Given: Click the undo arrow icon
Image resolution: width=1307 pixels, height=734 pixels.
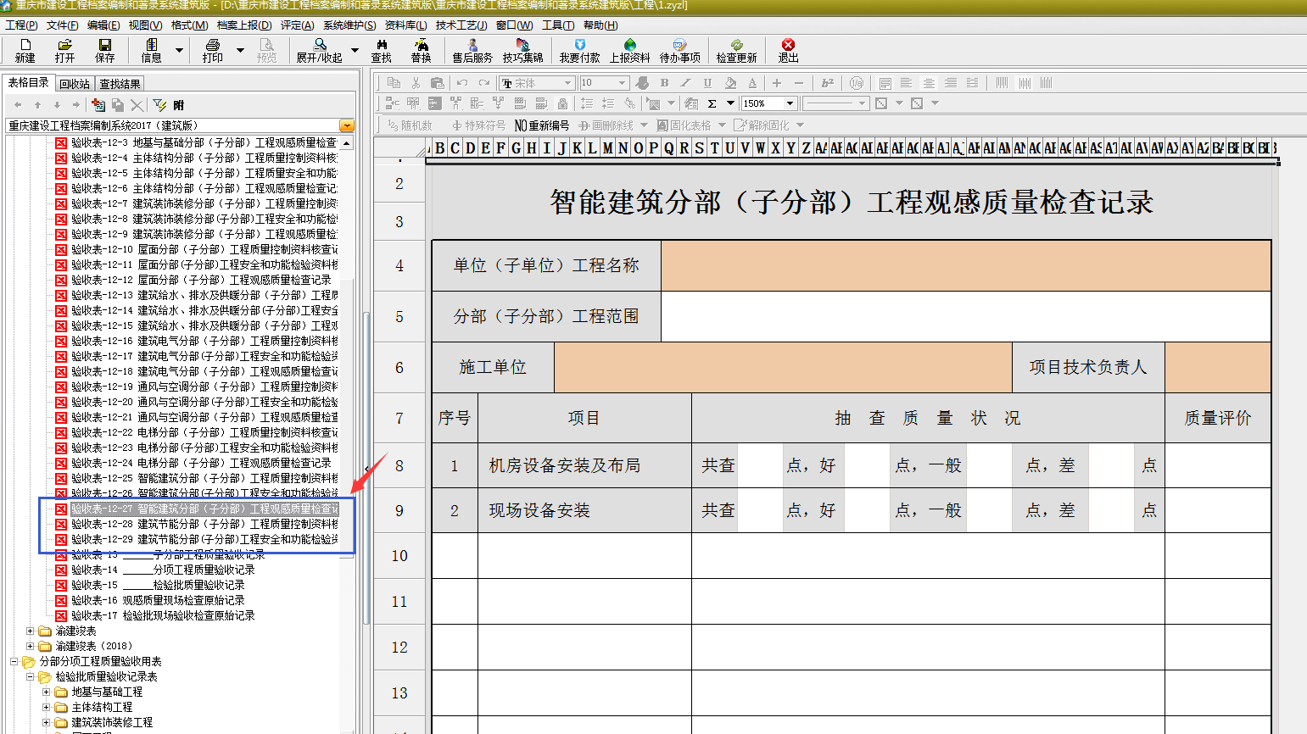Looking at the screenshot, I should [x=462, y=83].
